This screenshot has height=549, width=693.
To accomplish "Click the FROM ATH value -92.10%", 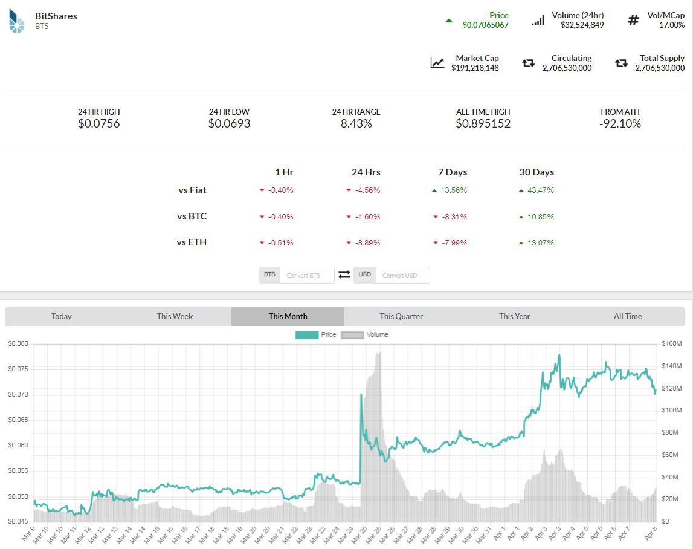I will point(620,124).
